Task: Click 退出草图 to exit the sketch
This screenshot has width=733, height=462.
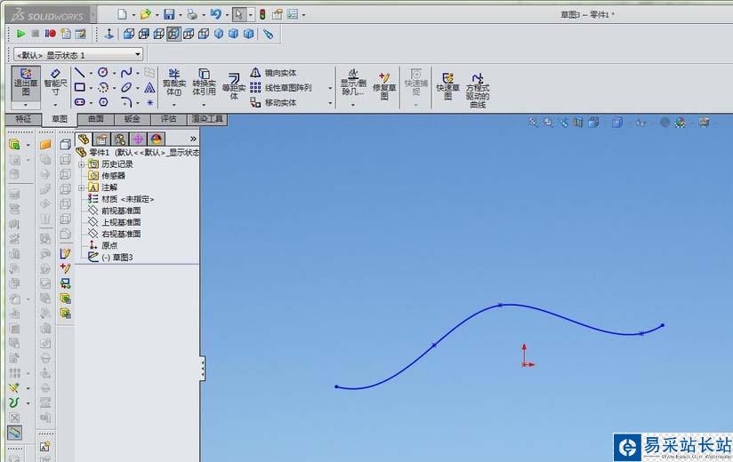Action: 26,83
